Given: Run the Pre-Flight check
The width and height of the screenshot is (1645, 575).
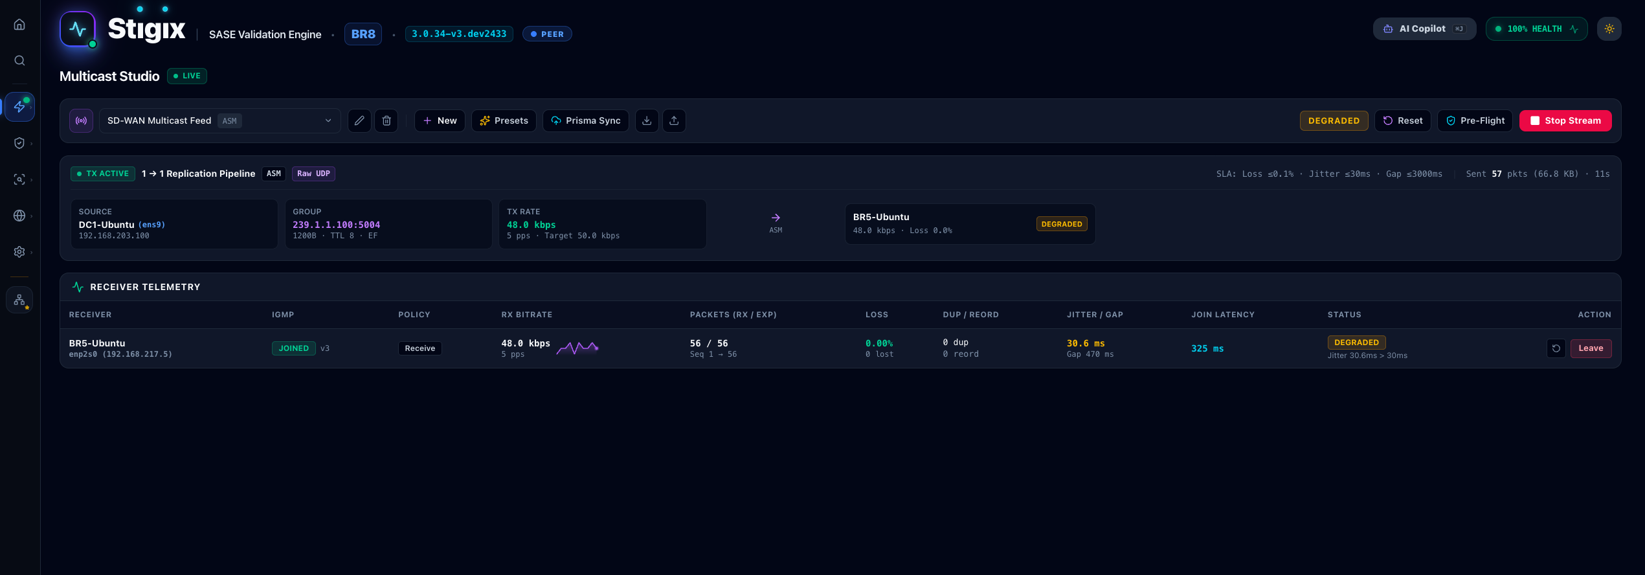Looking at the screenshot, I should point(1475,120).
